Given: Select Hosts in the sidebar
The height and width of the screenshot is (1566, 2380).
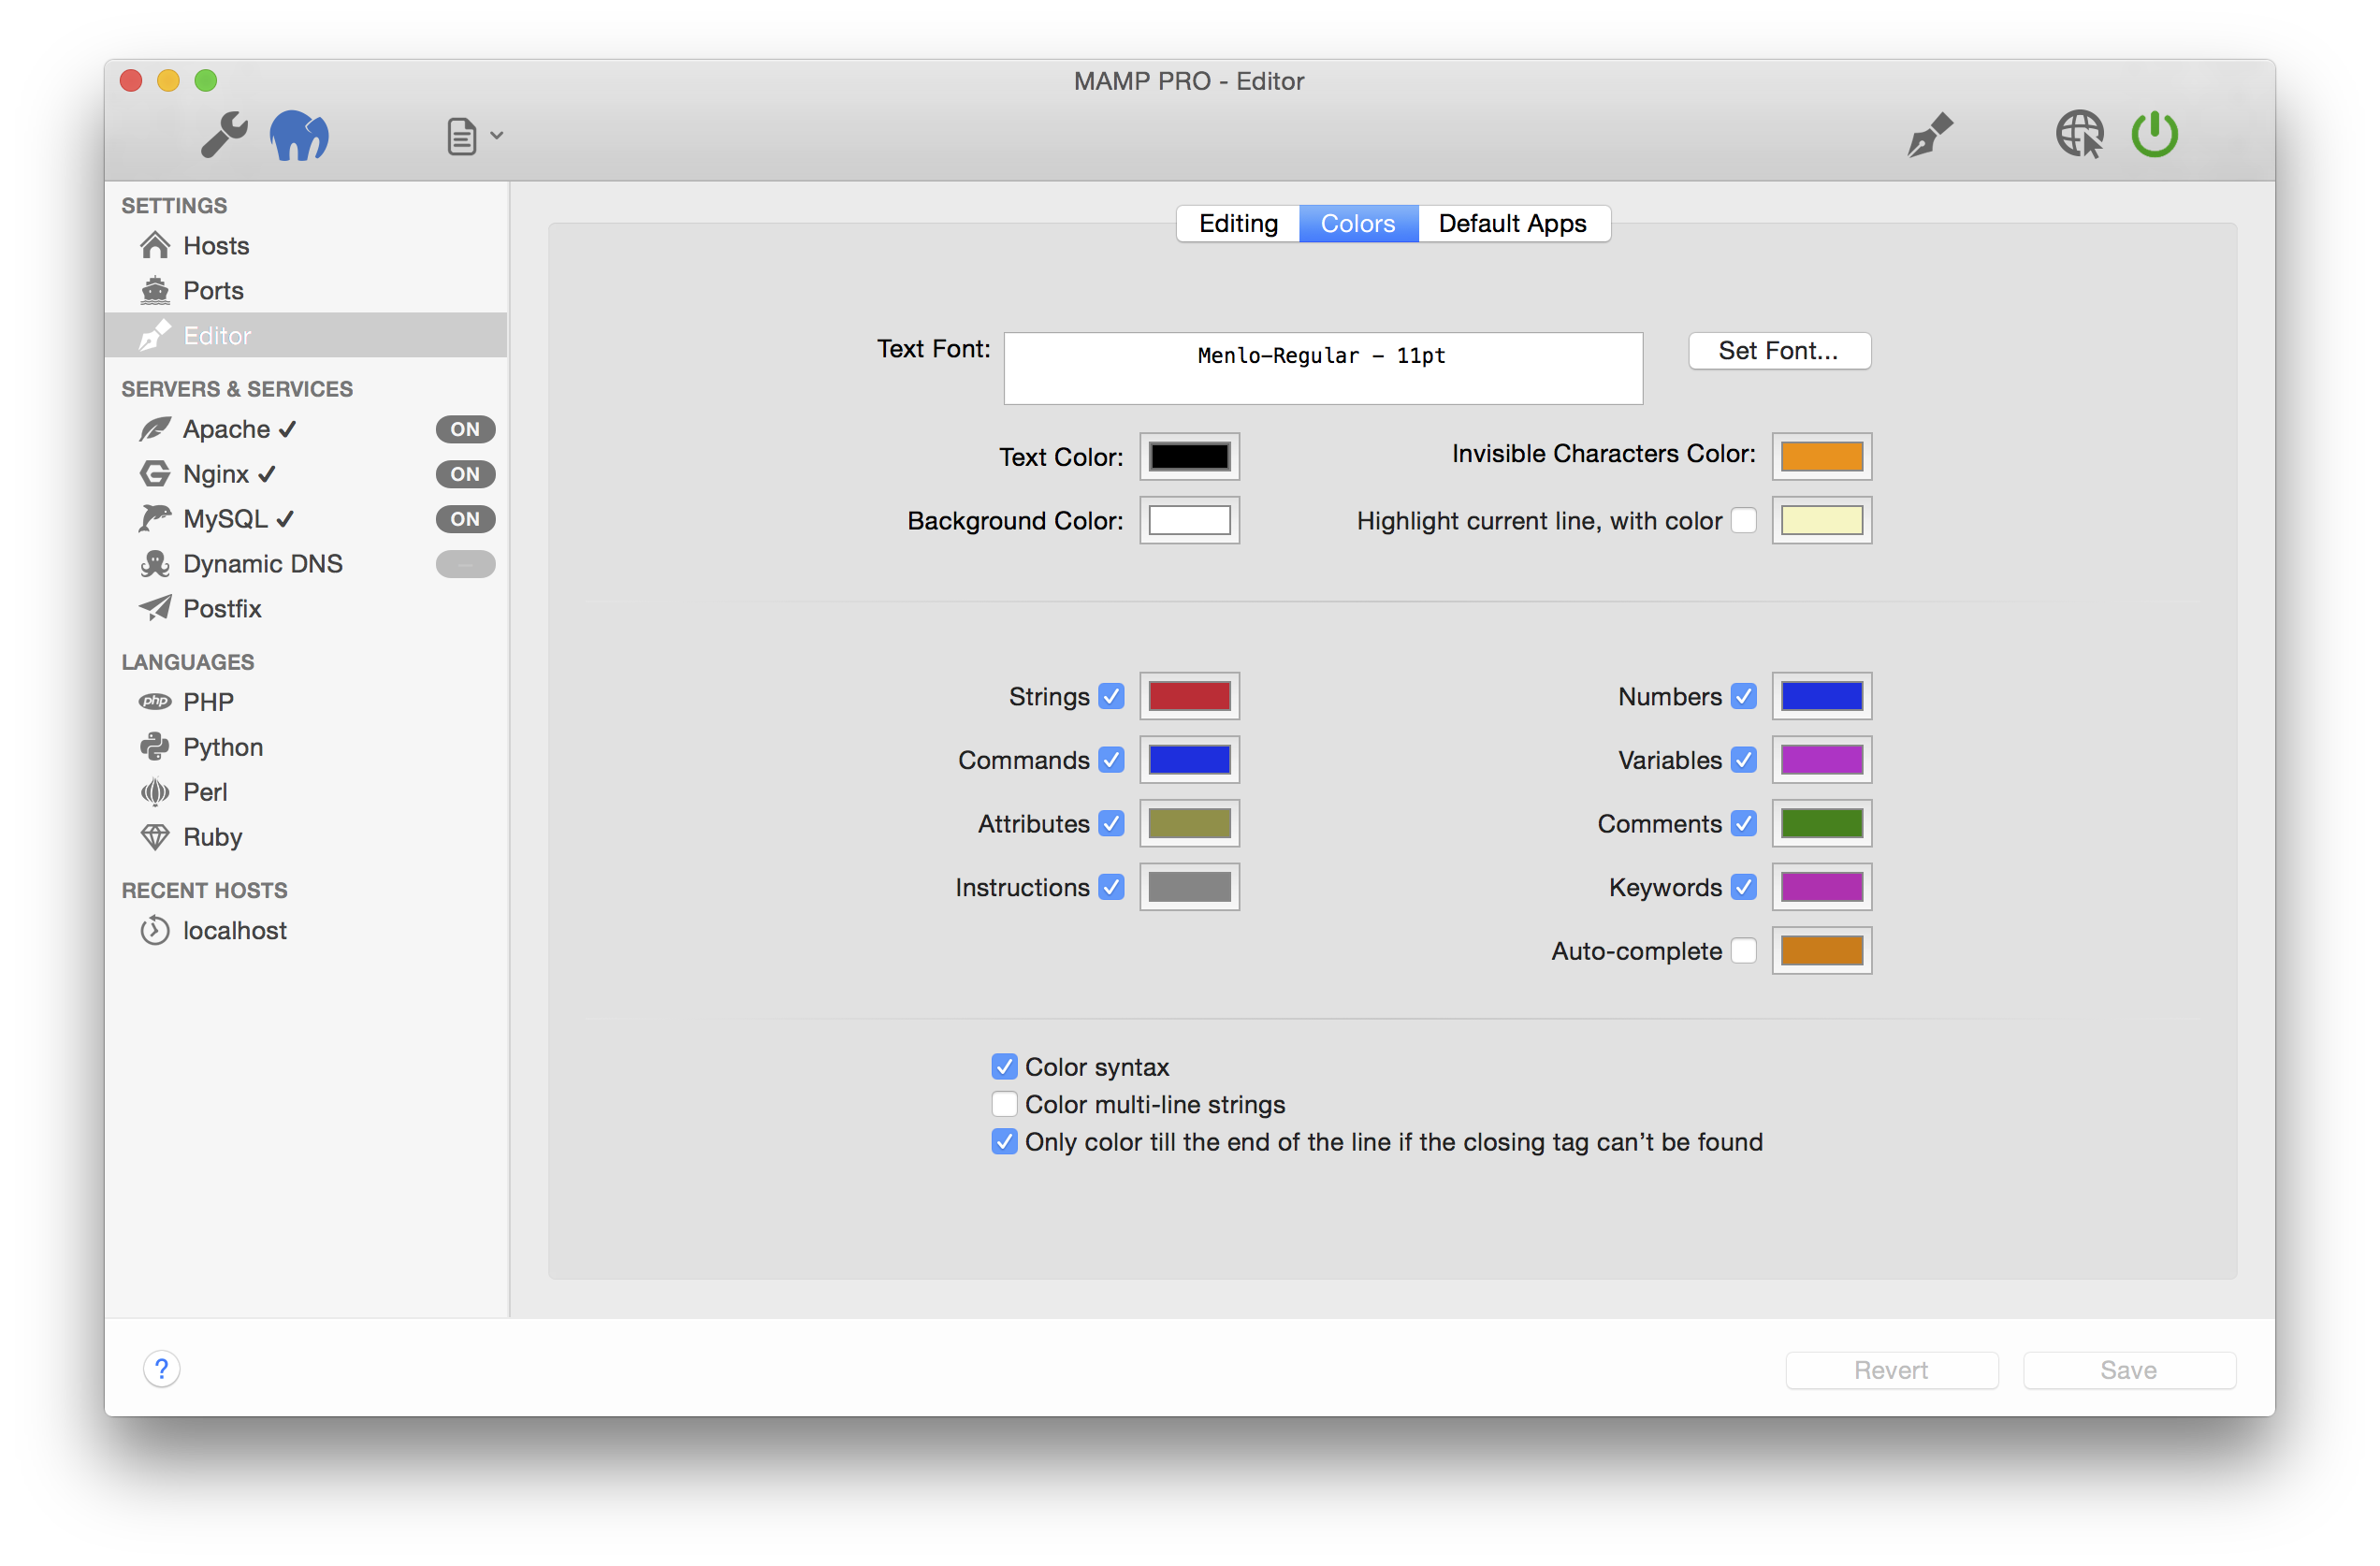Looking at the screenshot, I should 306,245.
